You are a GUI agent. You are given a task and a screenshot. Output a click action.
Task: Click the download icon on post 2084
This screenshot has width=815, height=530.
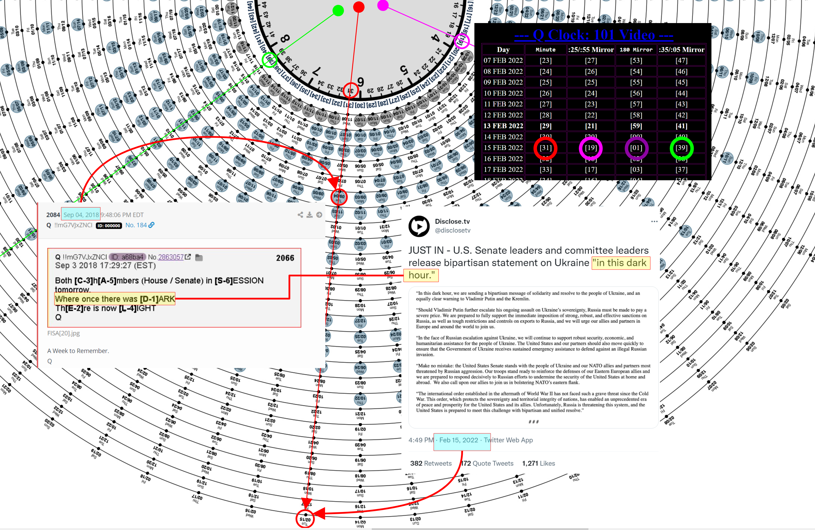tap(309, 215)
